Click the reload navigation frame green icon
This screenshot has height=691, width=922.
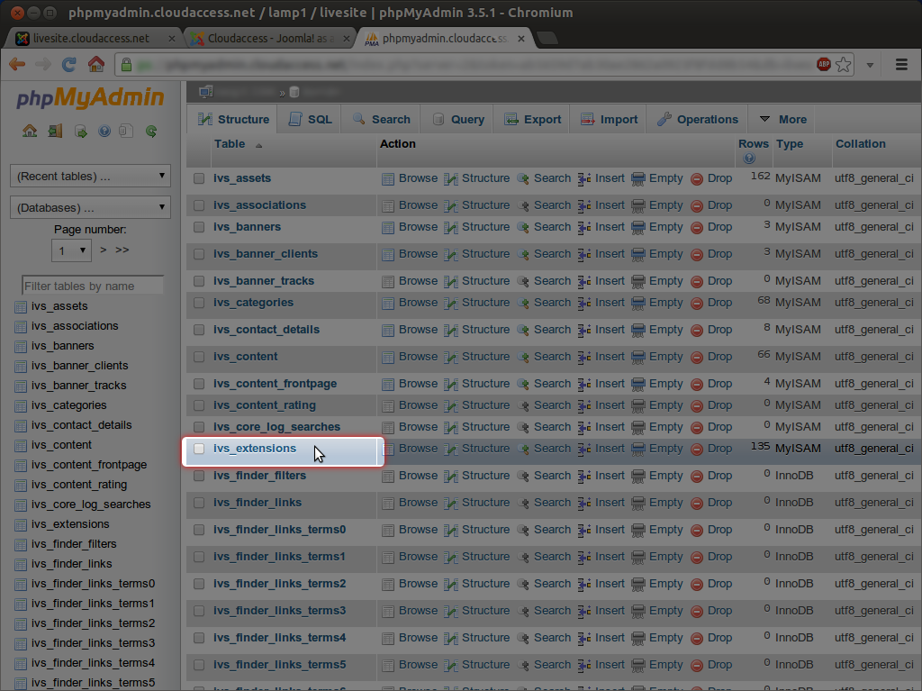[x=151, y=132]
